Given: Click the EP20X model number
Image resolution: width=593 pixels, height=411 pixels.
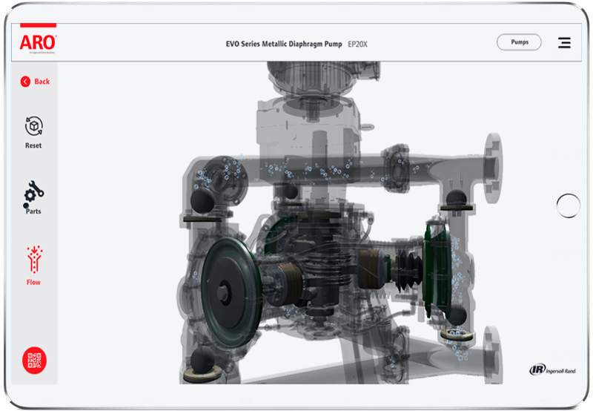Looking at the screenshot, I should coord(357,45).
